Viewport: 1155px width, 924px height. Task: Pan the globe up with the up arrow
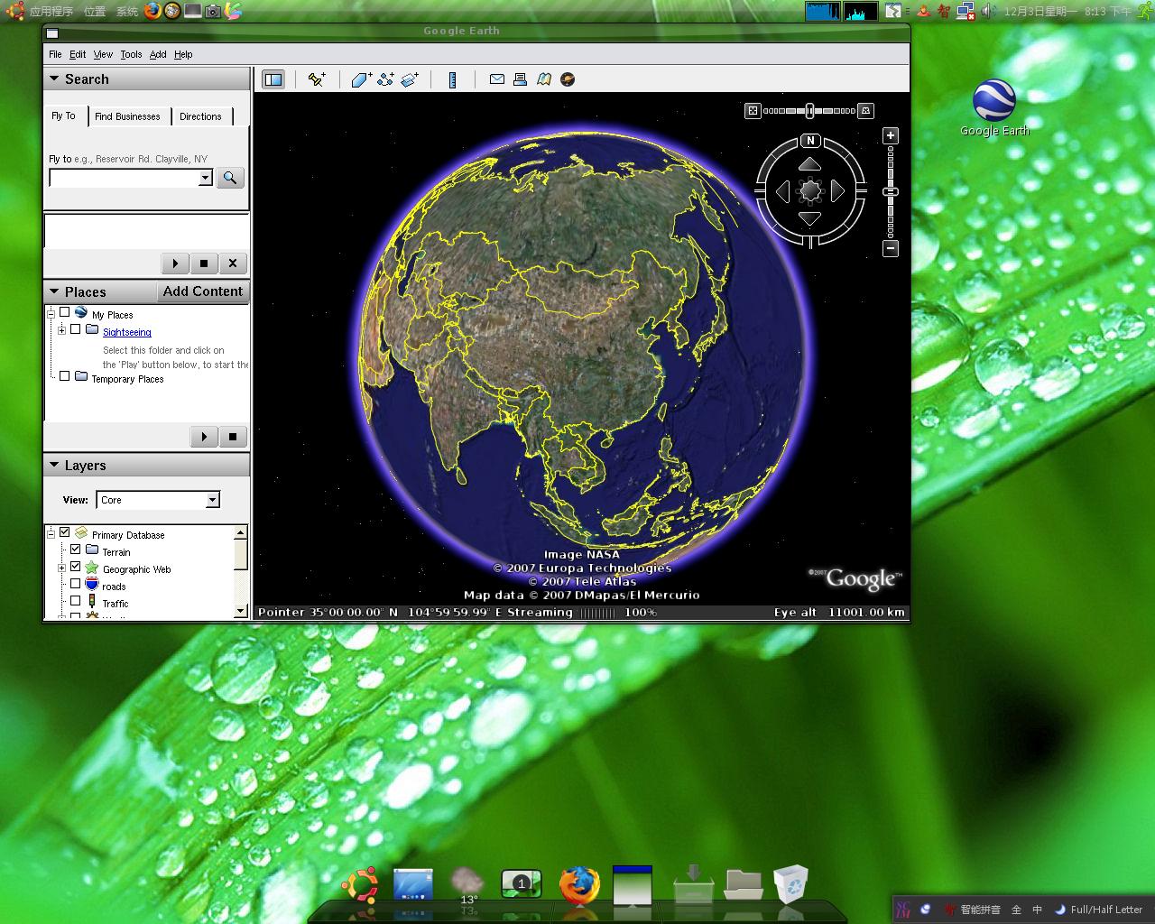click(x=809, y=164)
